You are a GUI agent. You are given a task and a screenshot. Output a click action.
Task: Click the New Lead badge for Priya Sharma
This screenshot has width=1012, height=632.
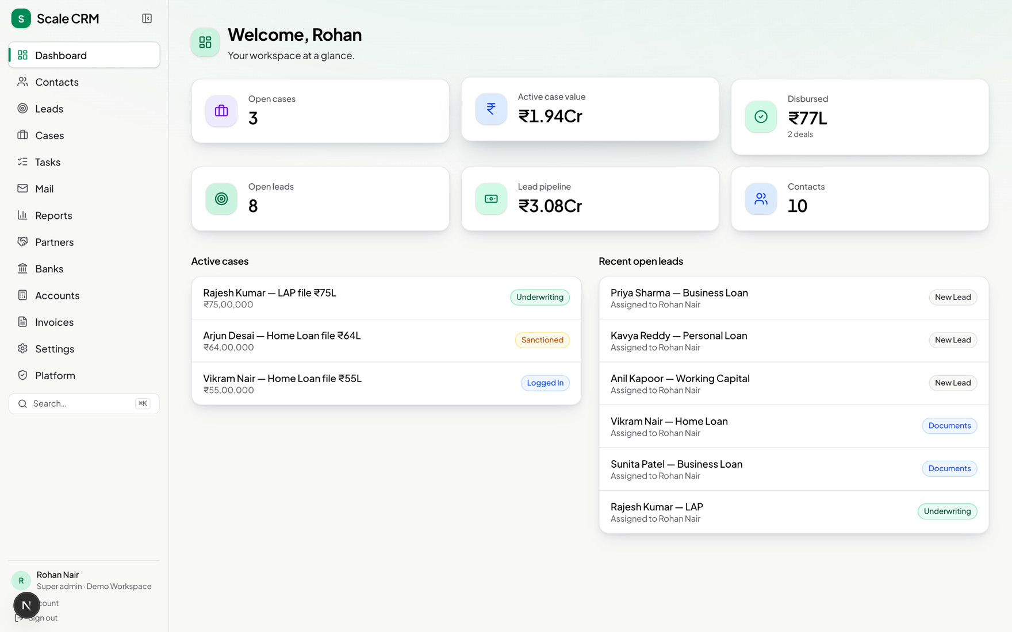click(x=952, y=297)
